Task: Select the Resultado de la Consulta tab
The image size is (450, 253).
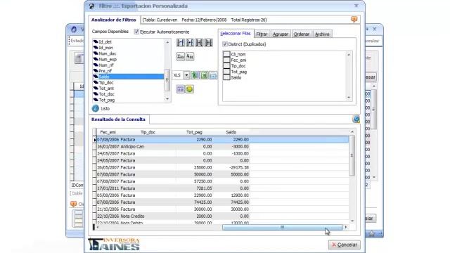Action: pos(118,119)
